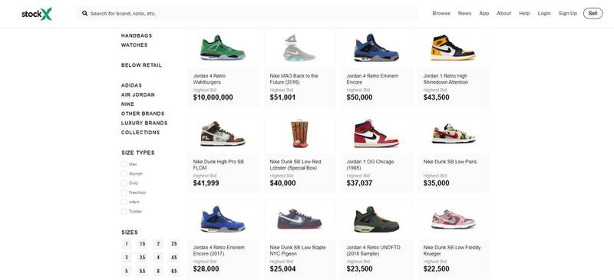The height and width of the screenshot is (280, 614).
Task: Open the Nike Dunk SB Low Staple NYC Pigeon image
Action: tap(299, 219)
